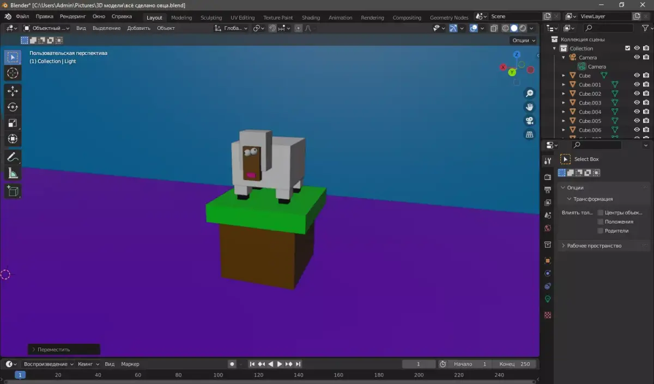
Task: Switch to wireframe viewport shading
Action: point(505,28)
